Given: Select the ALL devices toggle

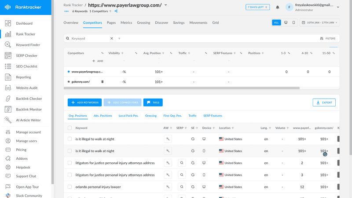Looking at the screenshot, I should (x=276, y=23).
